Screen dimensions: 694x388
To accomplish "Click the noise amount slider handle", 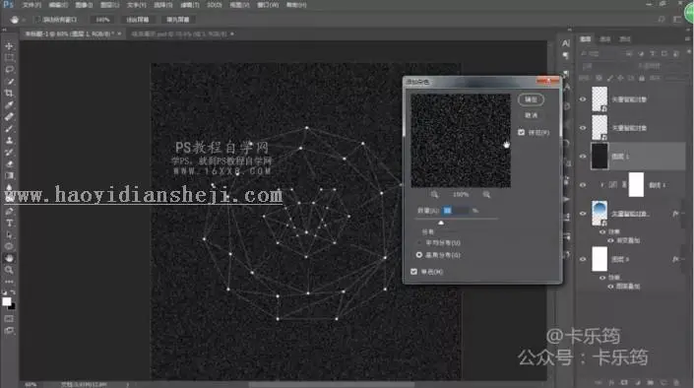I will click(x=441, y=223).
